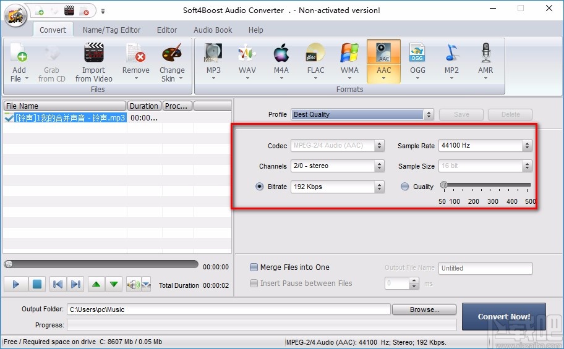Click the Output Folder path field
Screen dimensions: 564x349
pos(228,309)
